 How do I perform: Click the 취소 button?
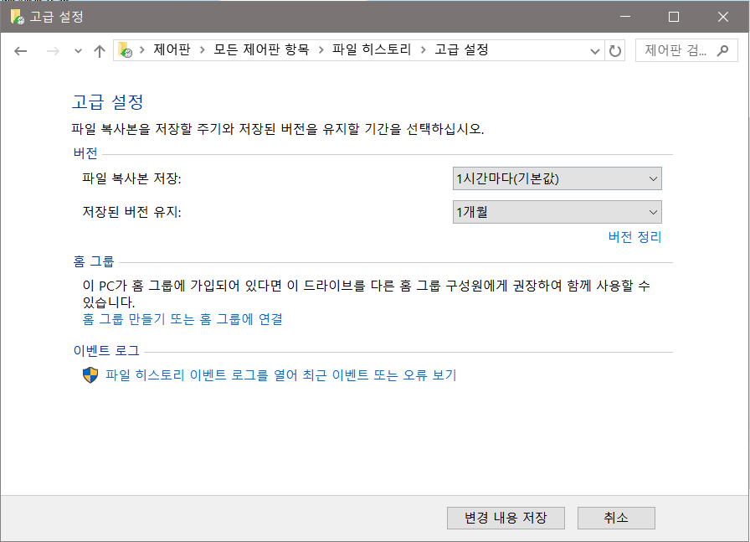(616, 518)
